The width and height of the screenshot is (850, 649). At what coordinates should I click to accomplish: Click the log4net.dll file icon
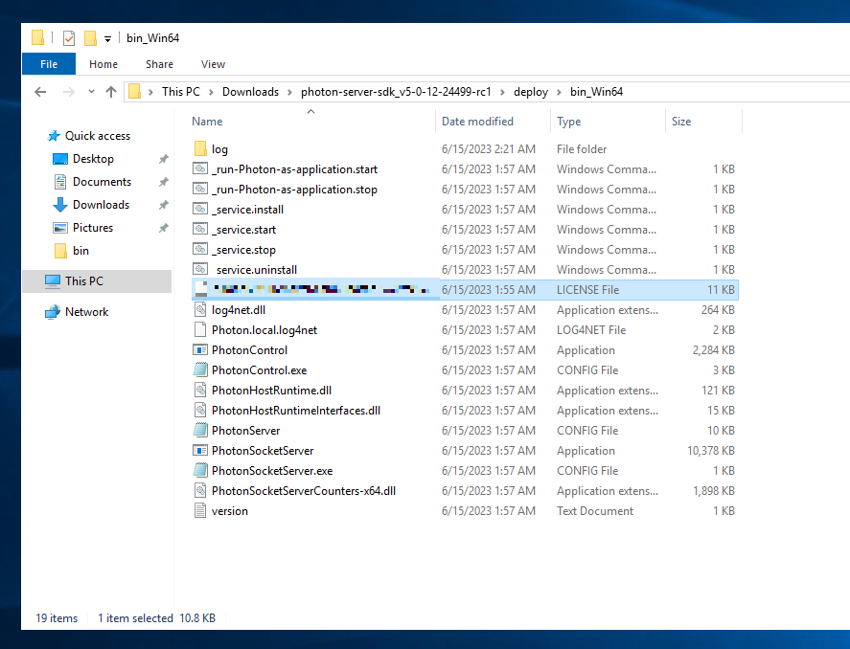coord(200,309)
